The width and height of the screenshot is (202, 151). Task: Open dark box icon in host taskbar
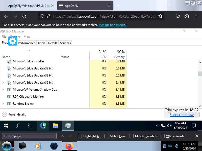pyautogui.click(x=22, y=146)
